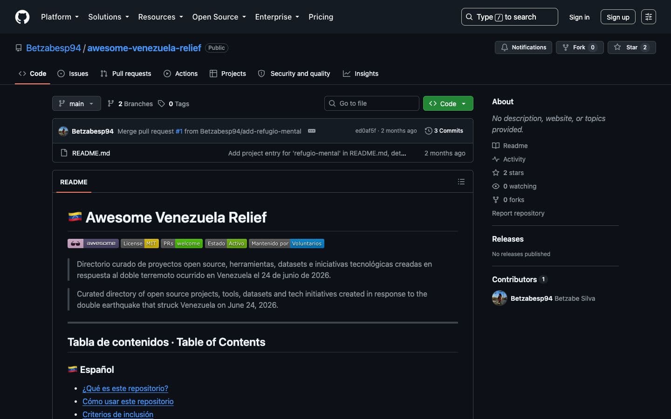View the 0 watching link

(x=514, y=186)
